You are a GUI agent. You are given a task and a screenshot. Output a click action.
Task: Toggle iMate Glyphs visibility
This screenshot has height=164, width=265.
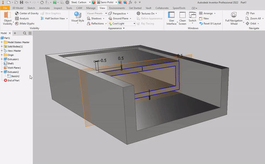pos(25,23)
